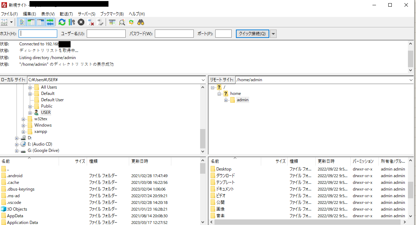Click the ポート(P) input field
Viewport: 416px width, 225px height.
(223, 34)
